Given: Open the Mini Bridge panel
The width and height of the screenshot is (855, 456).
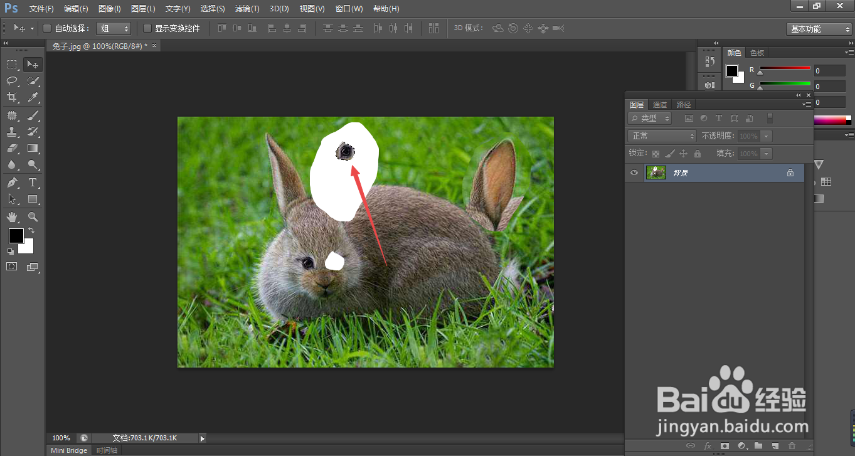Looking at the screenshot, I should pos(69,450).
